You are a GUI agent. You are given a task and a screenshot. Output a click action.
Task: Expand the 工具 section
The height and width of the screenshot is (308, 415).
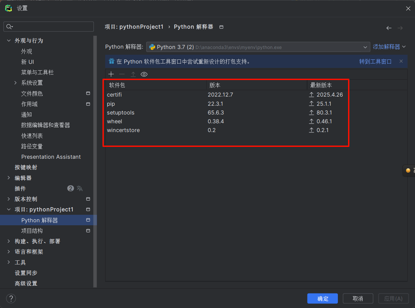pyautogui.click(x=9, y=262)
